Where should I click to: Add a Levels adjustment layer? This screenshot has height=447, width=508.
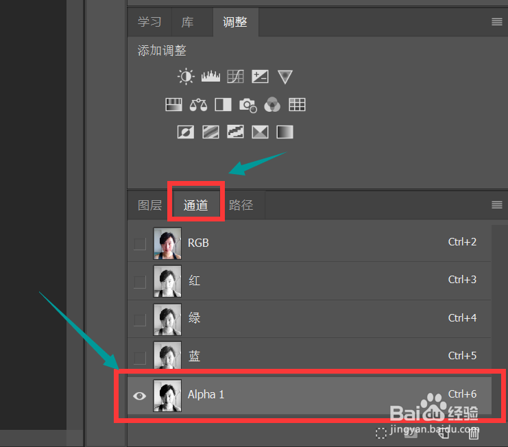[210, 77]
